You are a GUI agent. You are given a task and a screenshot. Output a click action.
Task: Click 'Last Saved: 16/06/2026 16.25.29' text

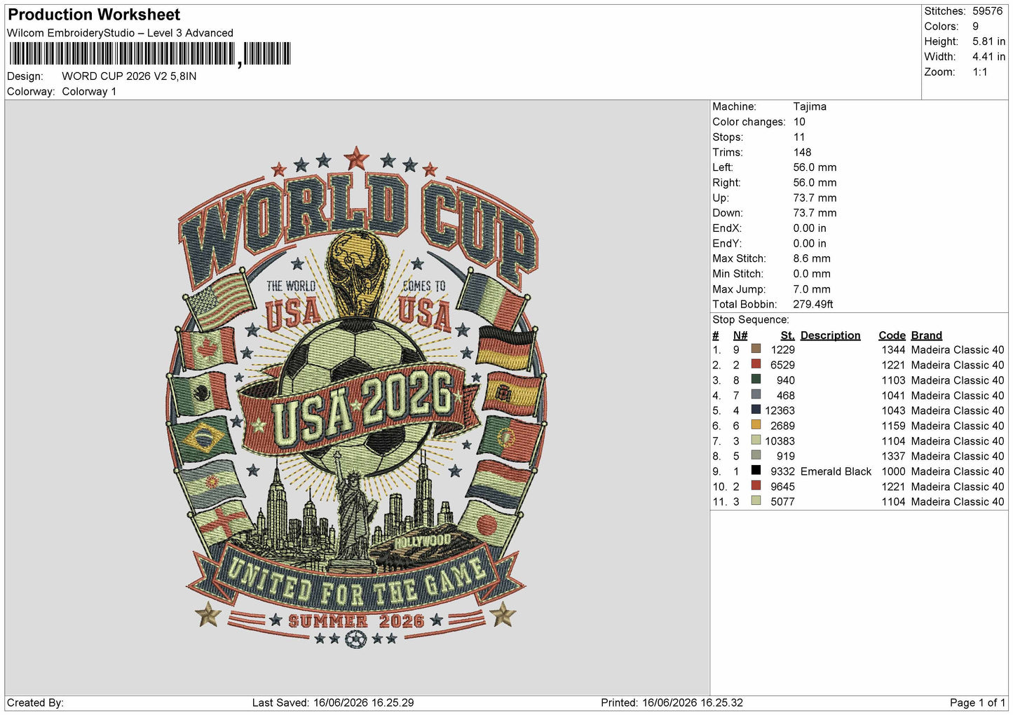point(333,702)
